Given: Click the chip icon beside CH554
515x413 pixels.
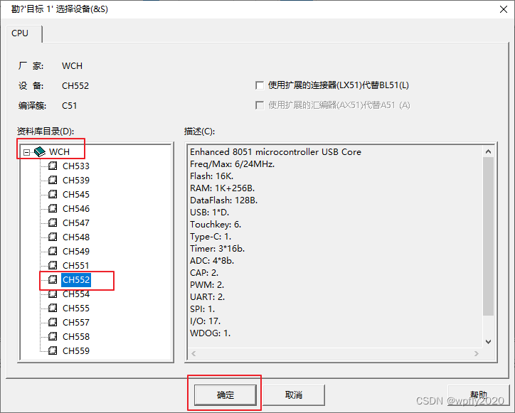Looking at the screenshot, I should 53,294.
